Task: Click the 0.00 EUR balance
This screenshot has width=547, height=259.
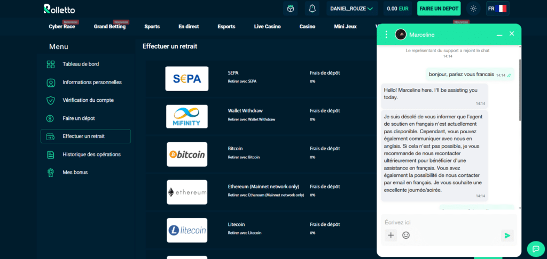Action: coord(397,9)
